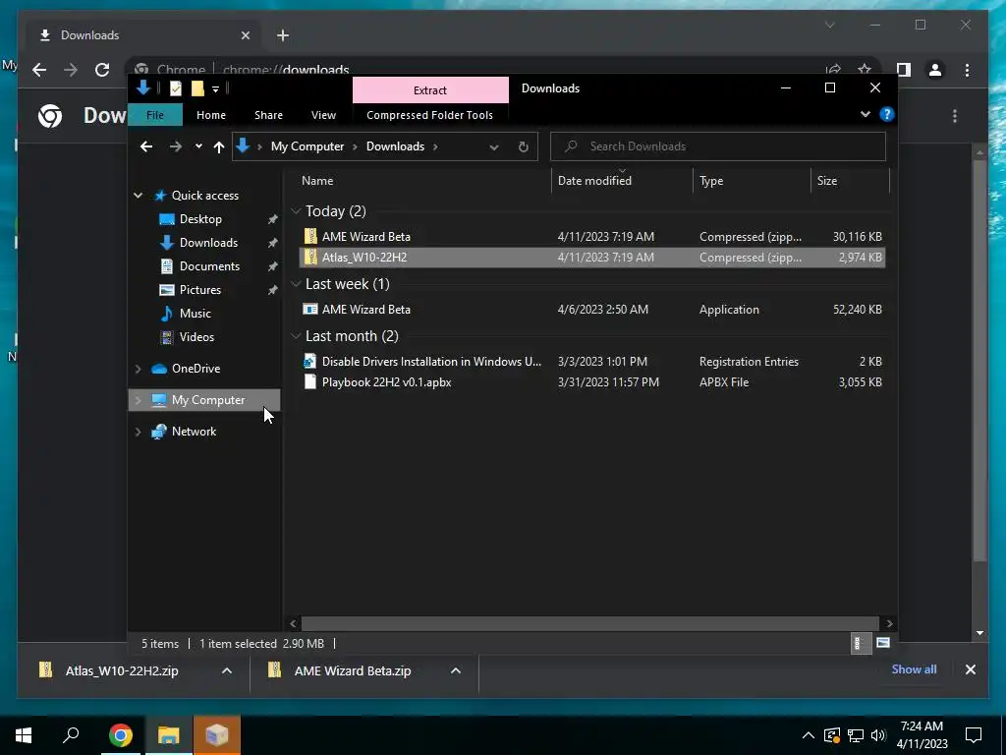Open the Windows Start menu
The image size is (1006, 755).
tap(24, 735)
